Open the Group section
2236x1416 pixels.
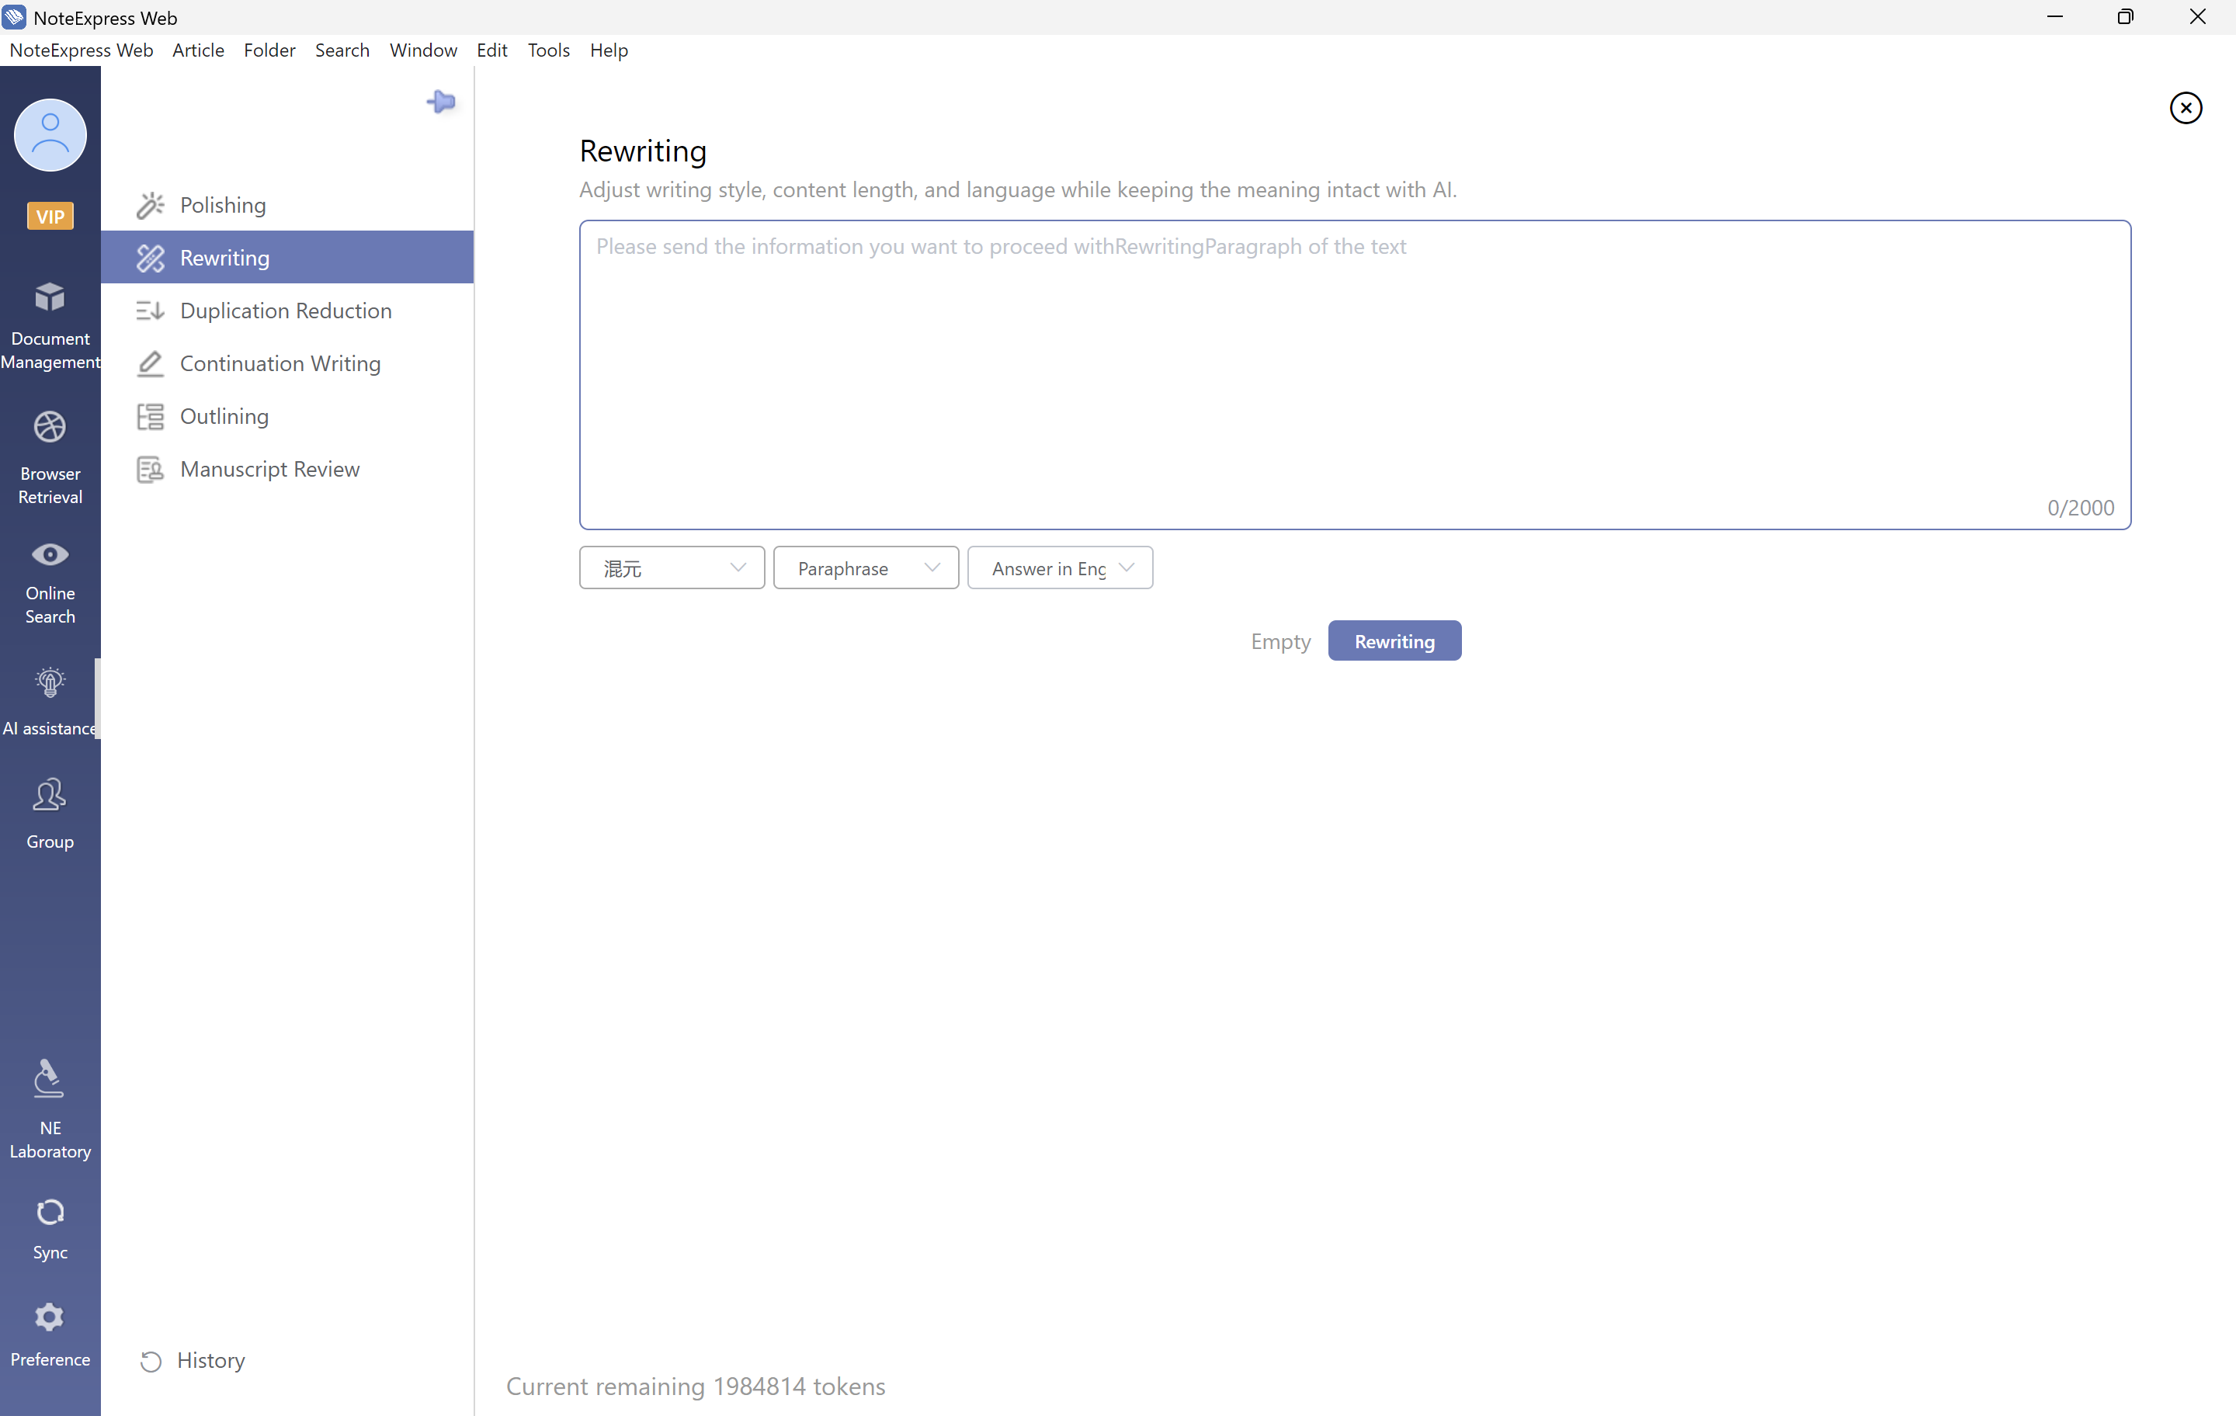[x=50, y=814]
